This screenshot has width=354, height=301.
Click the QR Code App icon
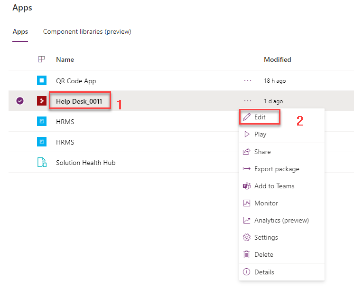tap(42, 81)
